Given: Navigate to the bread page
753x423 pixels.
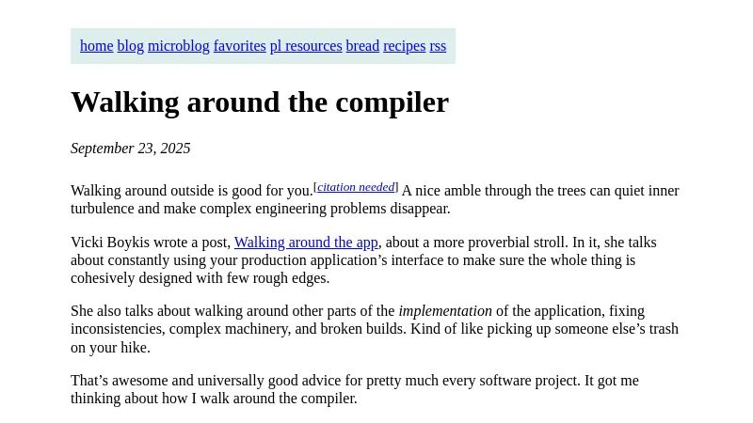Looking at the screenshot, I should point(362,46).
